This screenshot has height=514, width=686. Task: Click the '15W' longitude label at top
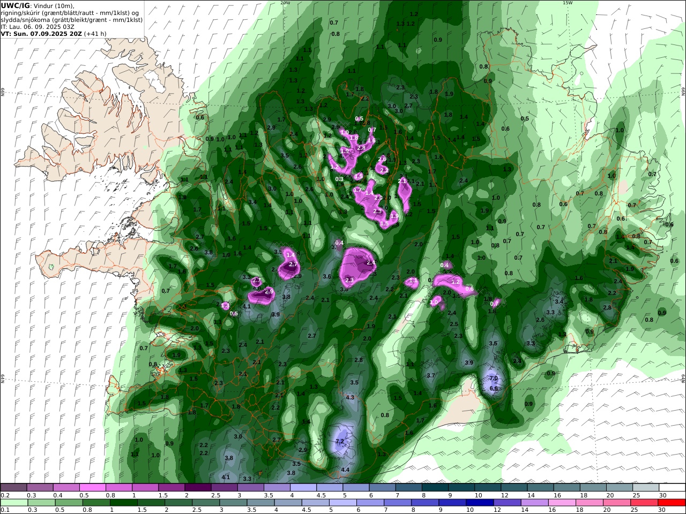click(568, 3)
